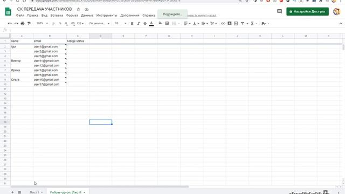
Task: Open the functions (sigma) menu
Action: click(x=252, y=23)
